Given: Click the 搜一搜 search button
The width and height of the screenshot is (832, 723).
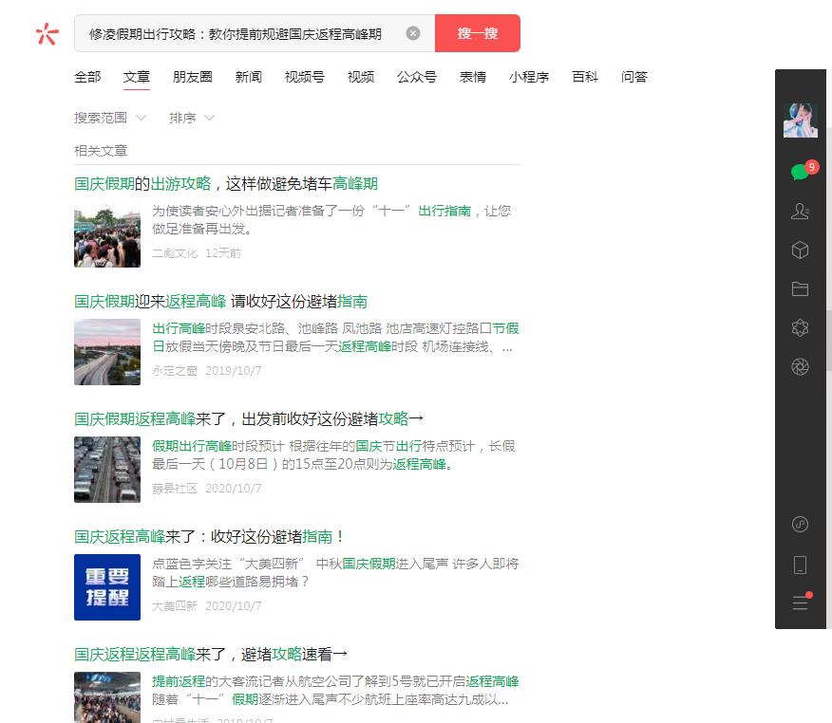Looking at the screenshot, I should coord(477,33).
